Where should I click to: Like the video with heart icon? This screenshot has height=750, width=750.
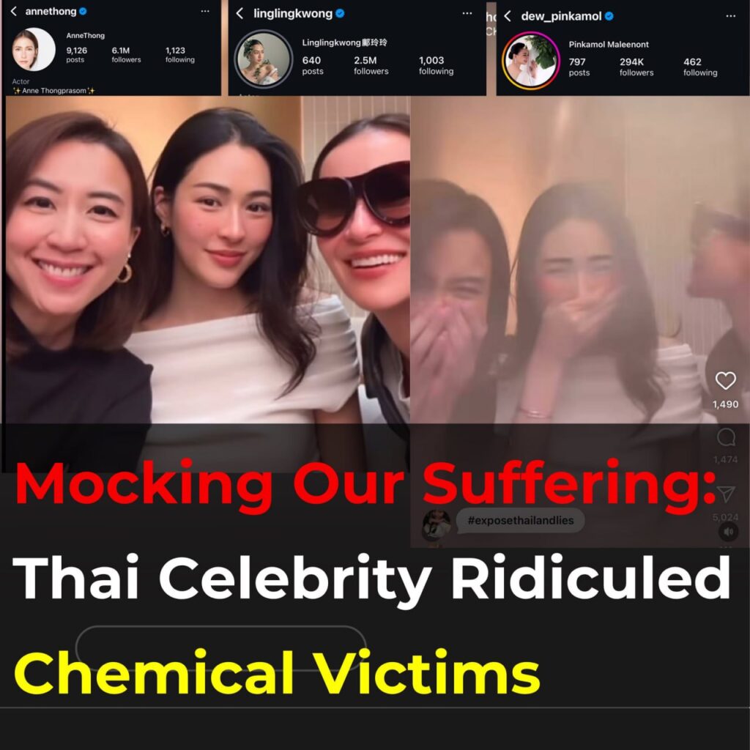(725, 381)
